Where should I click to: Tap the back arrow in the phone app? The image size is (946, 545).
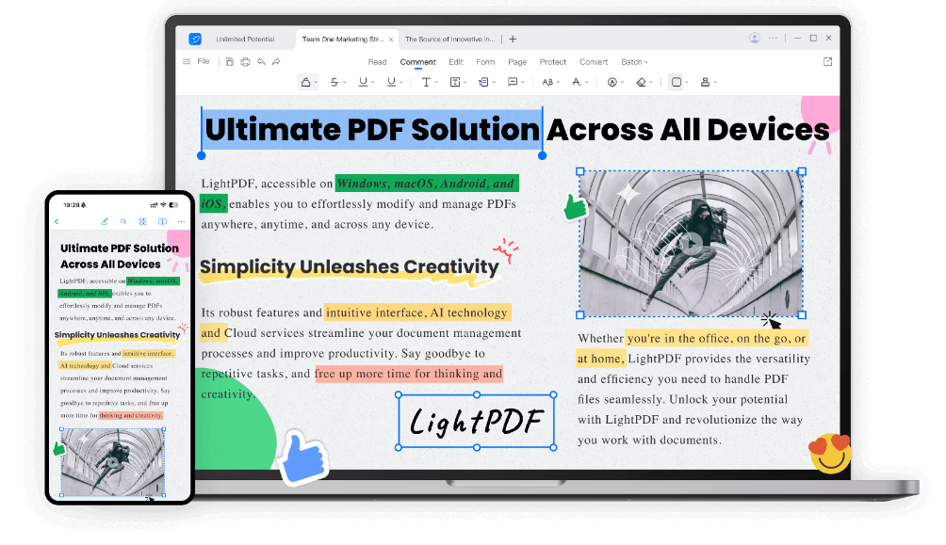pyautogui.click(x=57, y=222)
